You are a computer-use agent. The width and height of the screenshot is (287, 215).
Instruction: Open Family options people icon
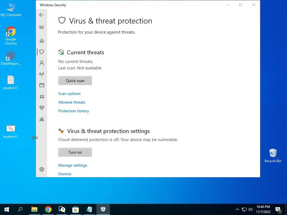coord(42,119)
